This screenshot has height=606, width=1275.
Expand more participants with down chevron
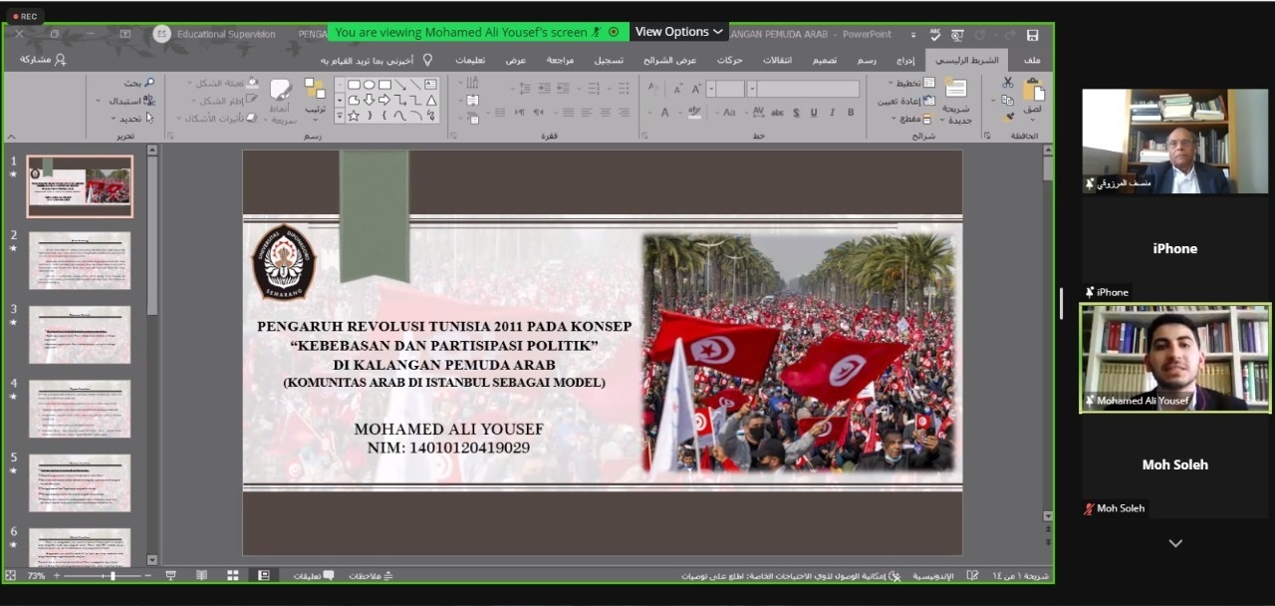1175,543
